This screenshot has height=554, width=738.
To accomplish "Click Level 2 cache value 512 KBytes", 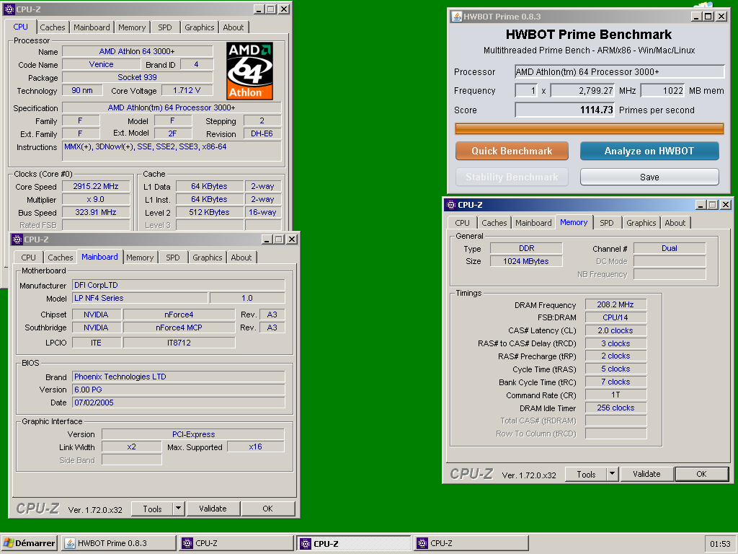I will pos(210,213).
